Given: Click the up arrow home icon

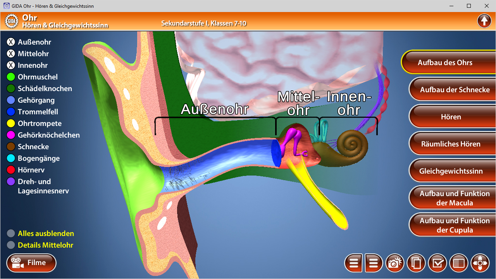Looking at the screenshot, I should coord(484,21).
